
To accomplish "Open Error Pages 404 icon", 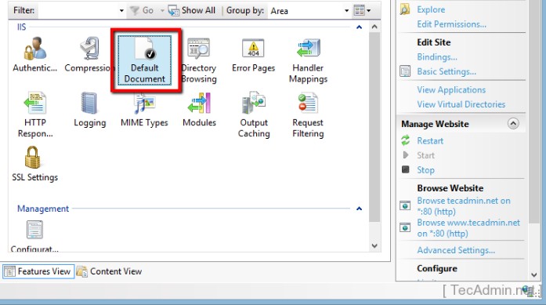I will (x=253, y=49).
